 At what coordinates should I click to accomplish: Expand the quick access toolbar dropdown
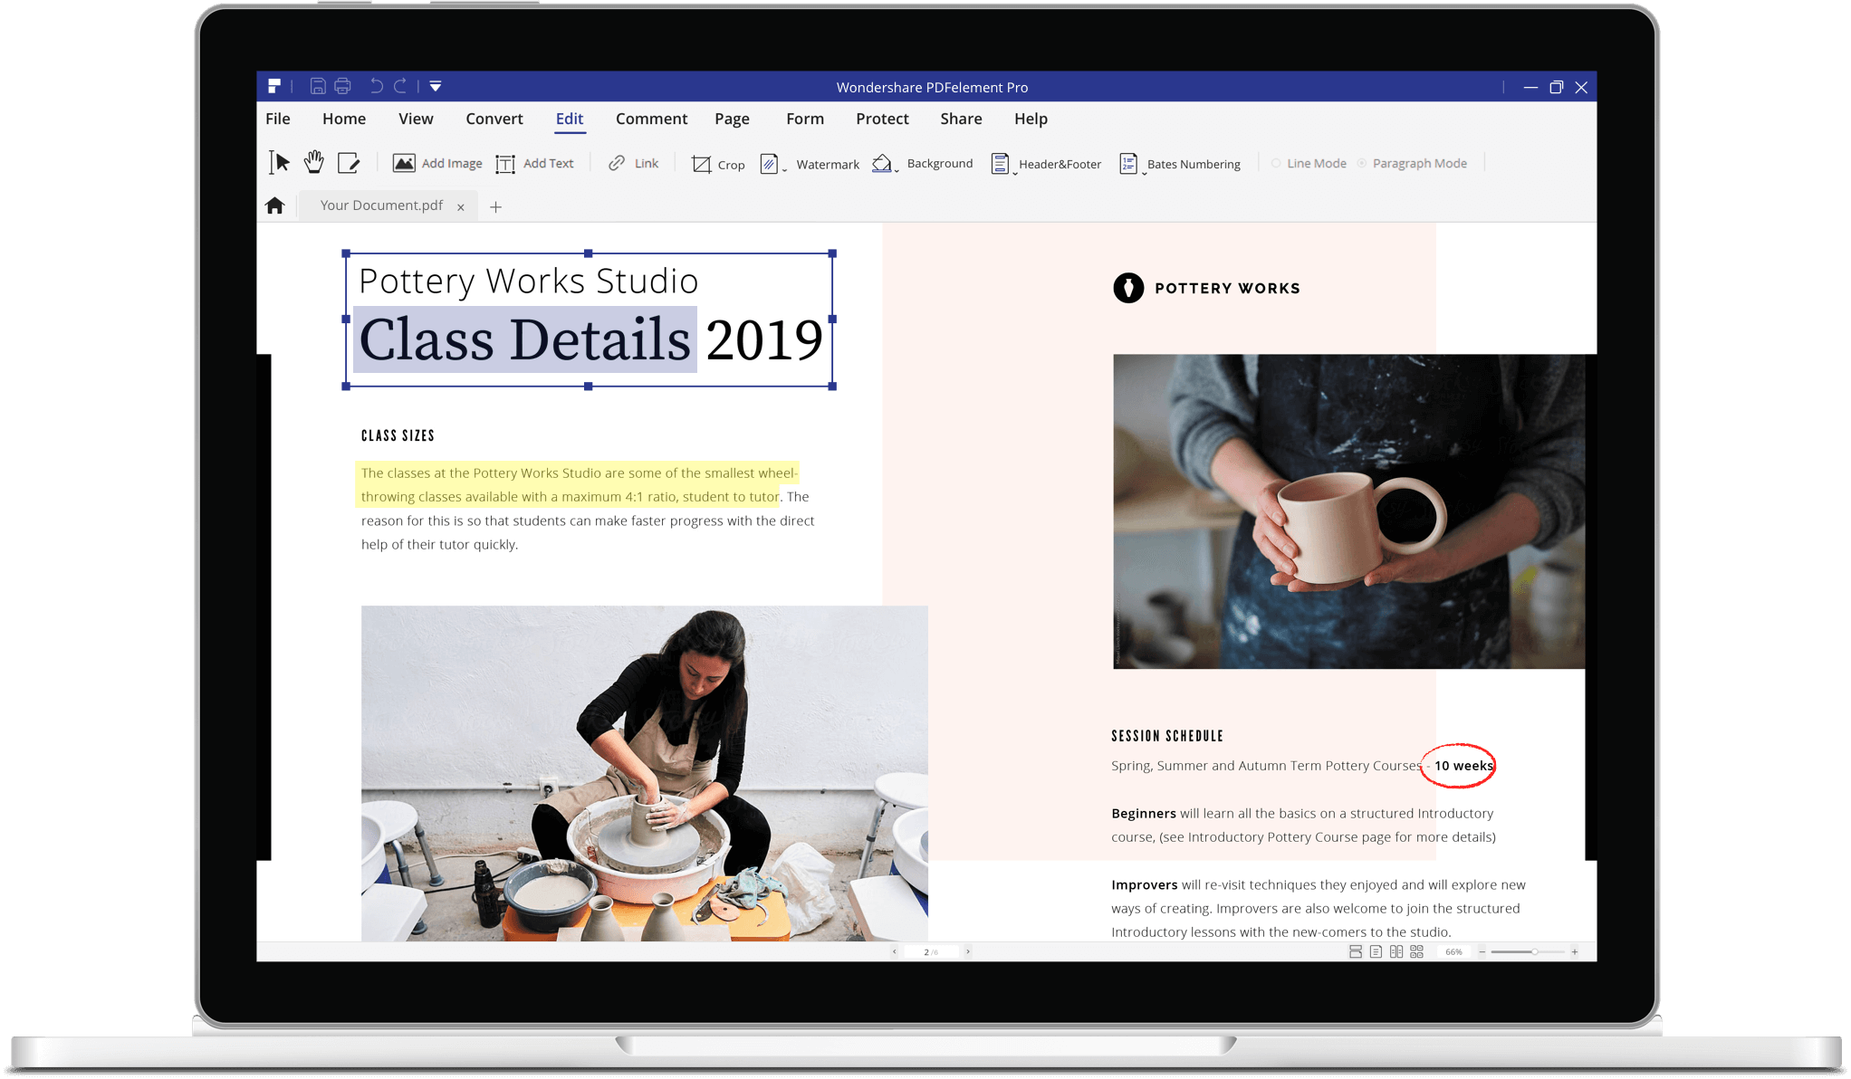[436, 86]
